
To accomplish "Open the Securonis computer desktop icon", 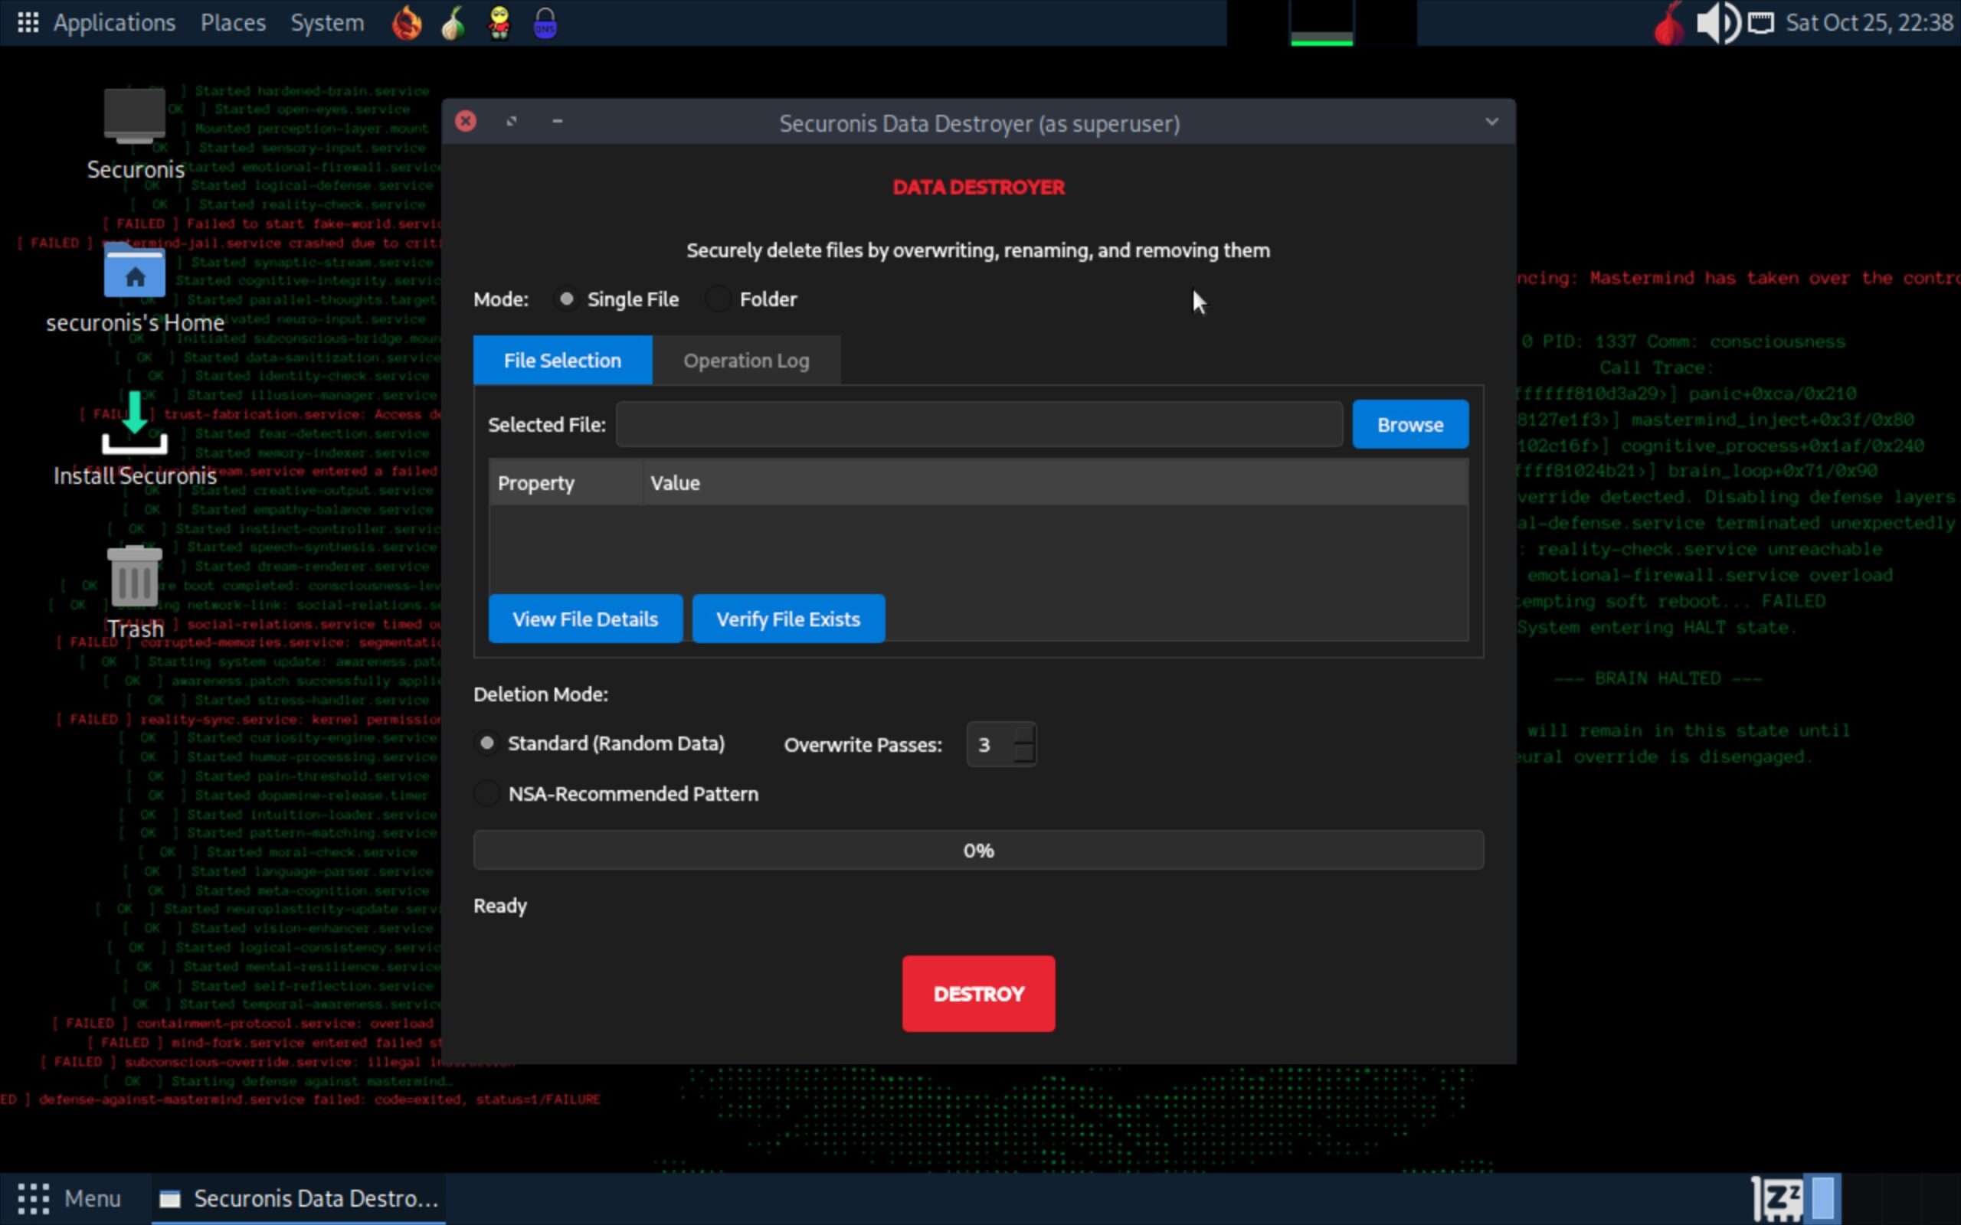I will 135,116.
